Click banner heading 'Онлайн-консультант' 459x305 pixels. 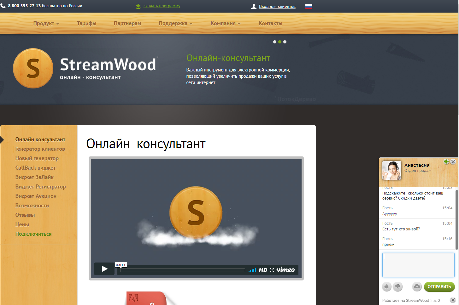click(x=228, y=58)
